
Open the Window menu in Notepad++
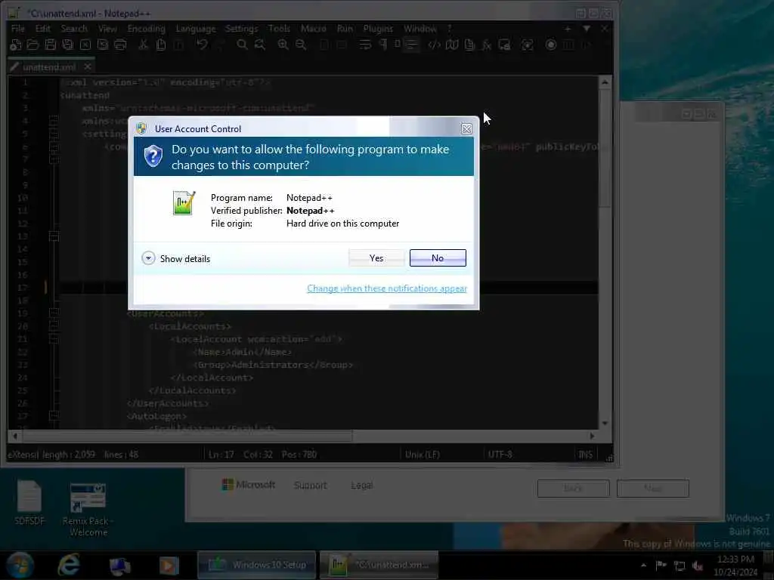click(x=420, y=29)
